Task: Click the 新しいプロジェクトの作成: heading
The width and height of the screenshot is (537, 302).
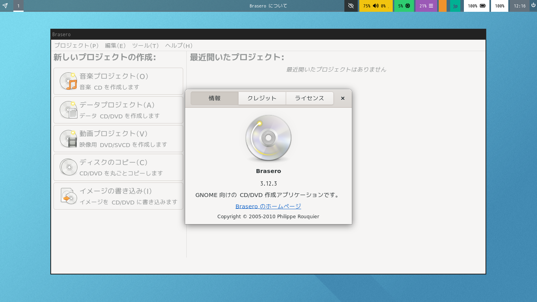Action: click(105, 57)
